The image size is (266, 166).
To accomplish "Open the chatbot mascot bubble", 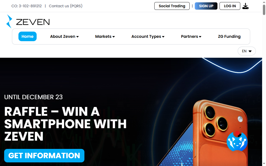I will pyautogui.click(x=237, y=141).
